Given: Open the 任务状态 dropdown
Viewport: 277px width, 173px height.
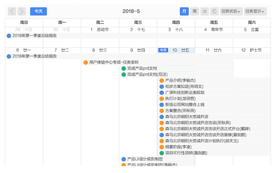Looking at the screenshot, I should tap(231, 11).
